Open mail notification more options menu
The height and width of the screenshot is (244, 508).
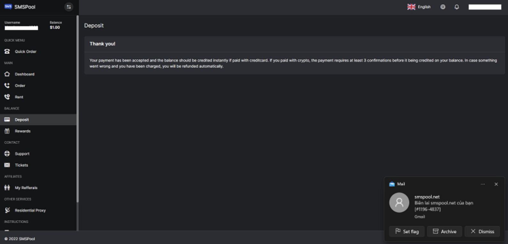[483, 184]
